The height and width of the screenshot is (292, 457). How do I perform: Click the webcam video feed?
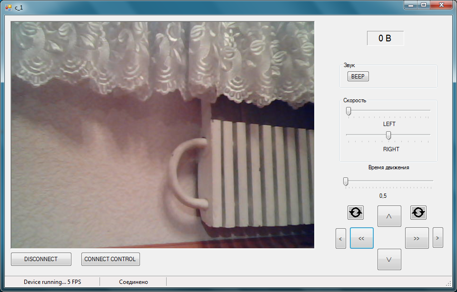163,135
